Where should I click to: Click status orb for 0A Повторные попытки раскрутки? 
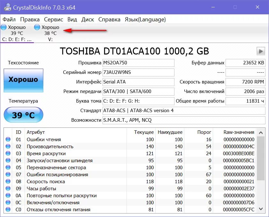pos(8,195)
